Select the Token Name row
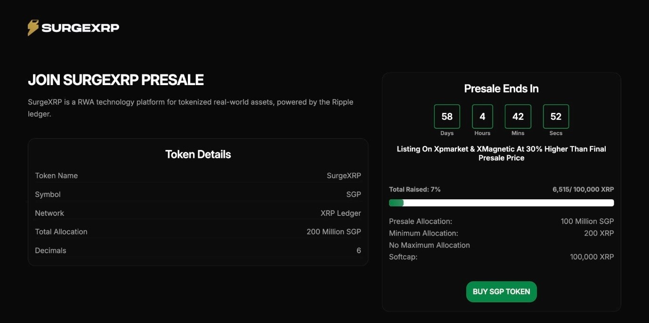Viewport: 649px width, 323px height. coord(198,175)
